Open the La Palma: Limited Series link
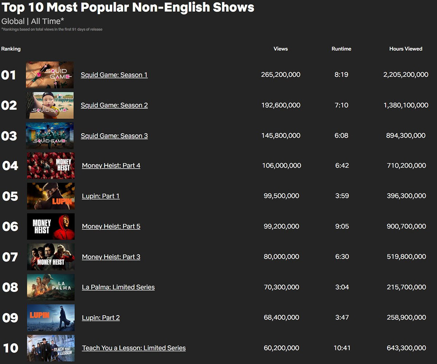437x364 pixels. tap(118, 287)
